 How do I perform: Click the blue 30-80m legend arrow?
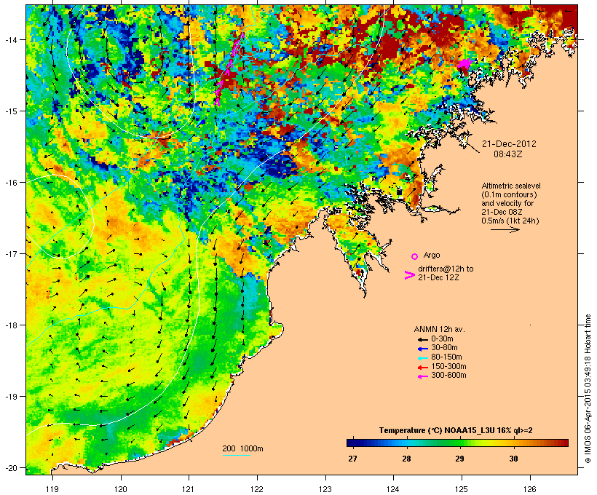pos(423,349)
